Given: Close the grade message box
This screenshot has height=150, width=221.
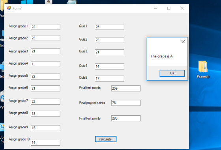Looking at the screenshot, I should [x=183, y=42].
